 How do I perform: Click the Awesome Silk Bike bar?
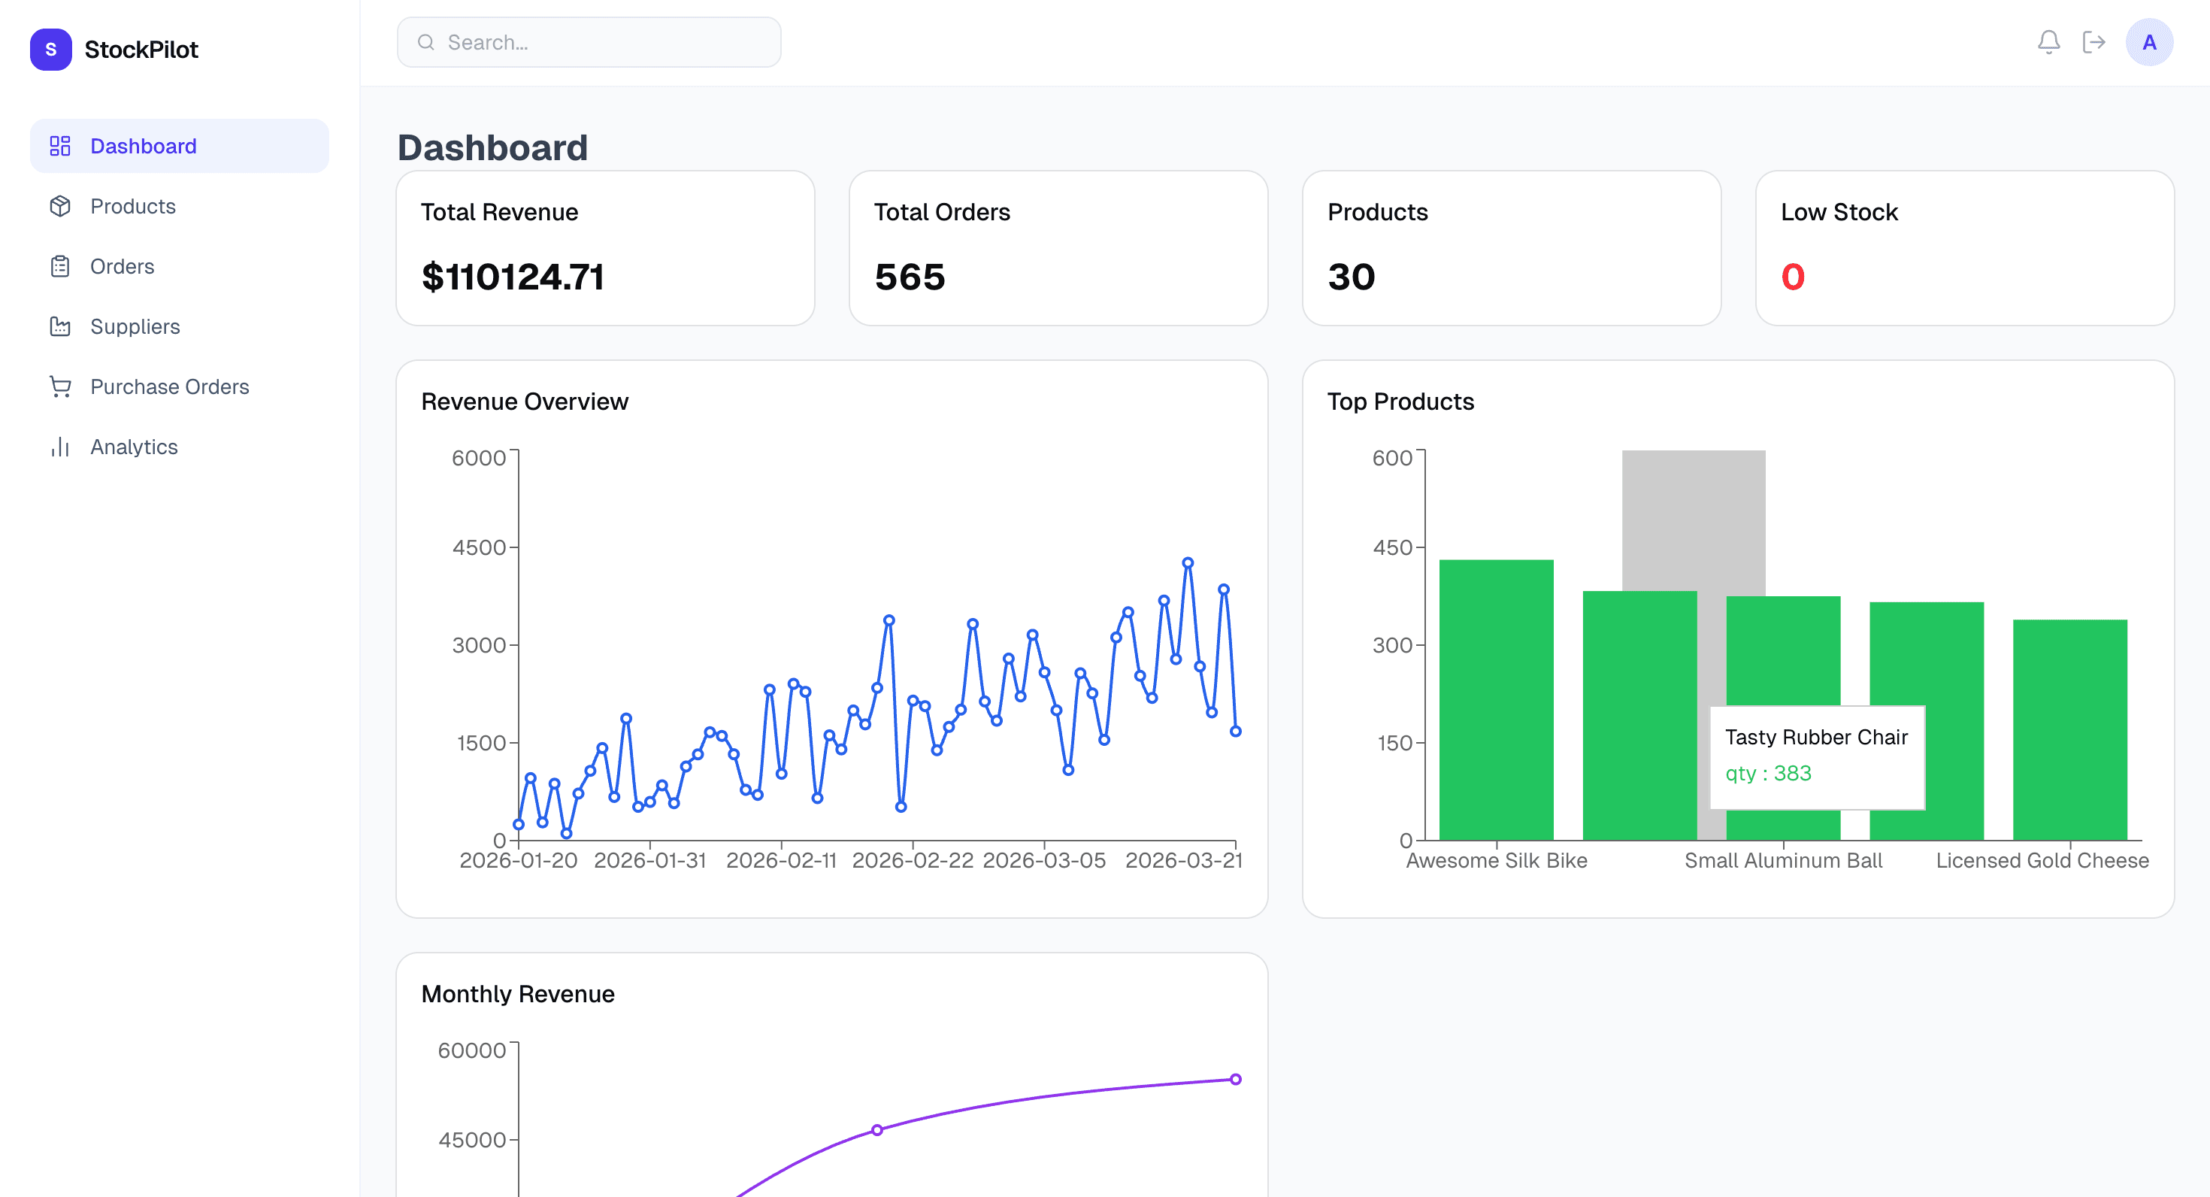click(x=1496, y=699)
